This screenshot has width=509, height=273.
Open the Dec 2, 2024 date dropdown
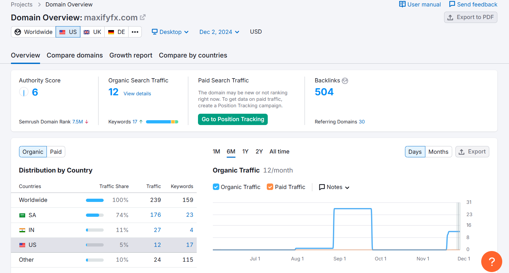219,32
